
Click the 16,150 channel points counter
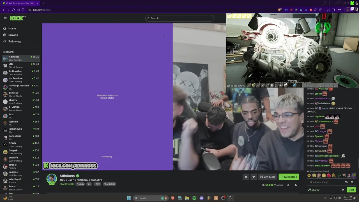314,190
